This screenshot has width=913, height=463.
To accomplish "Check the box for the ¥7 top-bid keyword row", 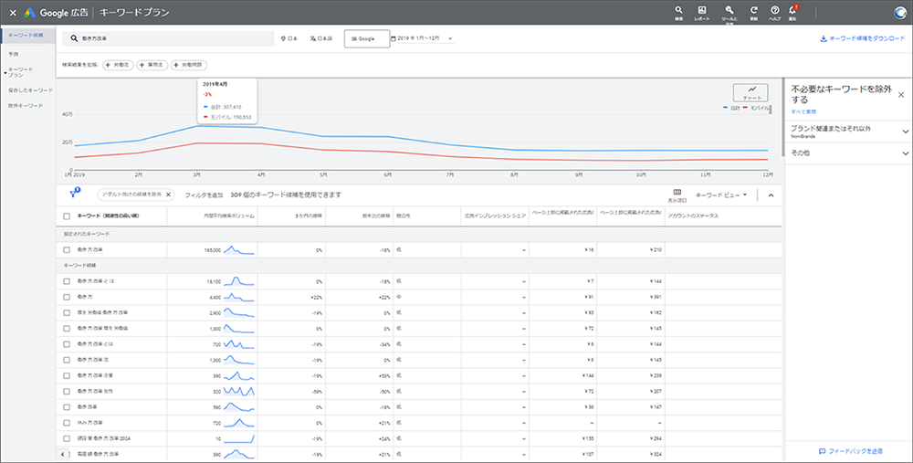I will click(67, 281).
